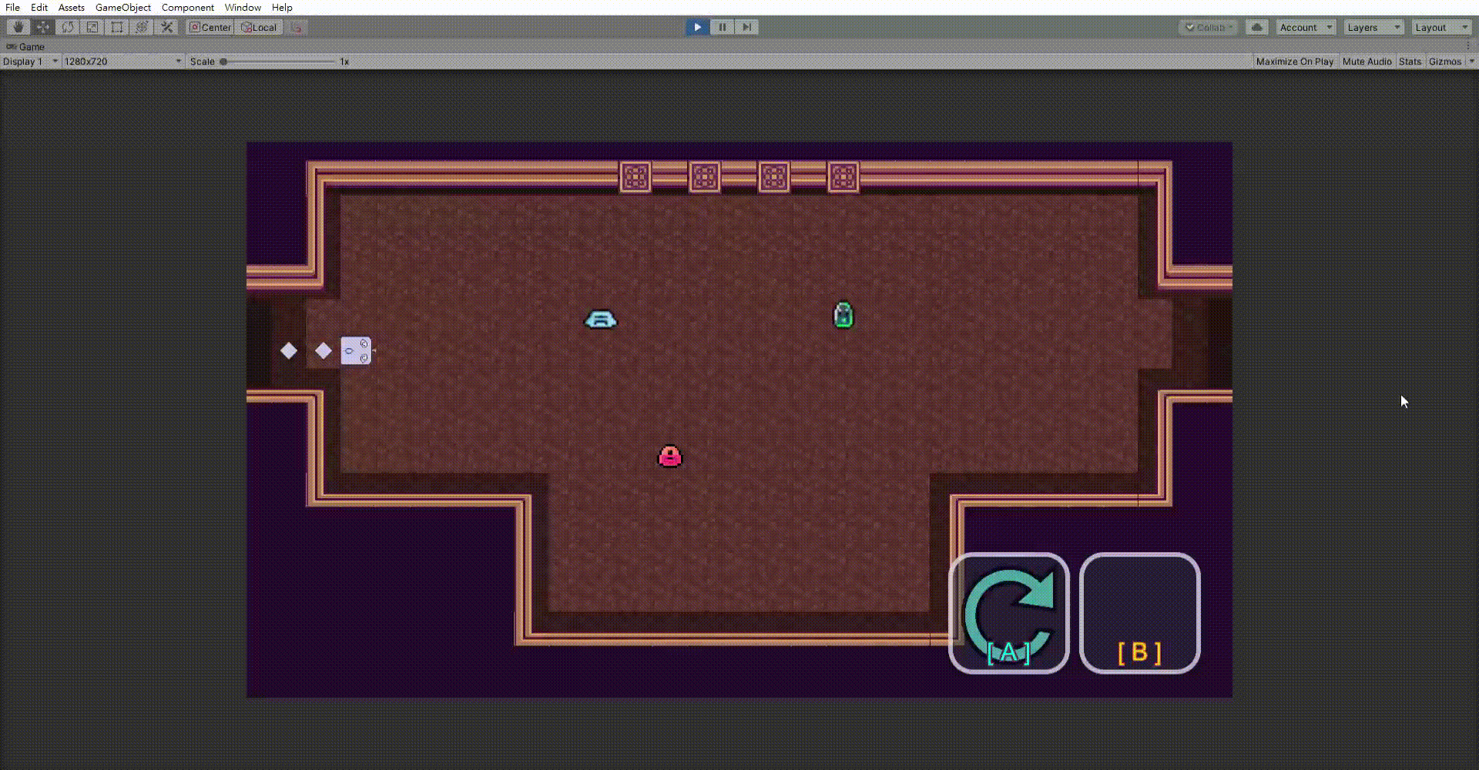Open Unity cloud services

1257,27
